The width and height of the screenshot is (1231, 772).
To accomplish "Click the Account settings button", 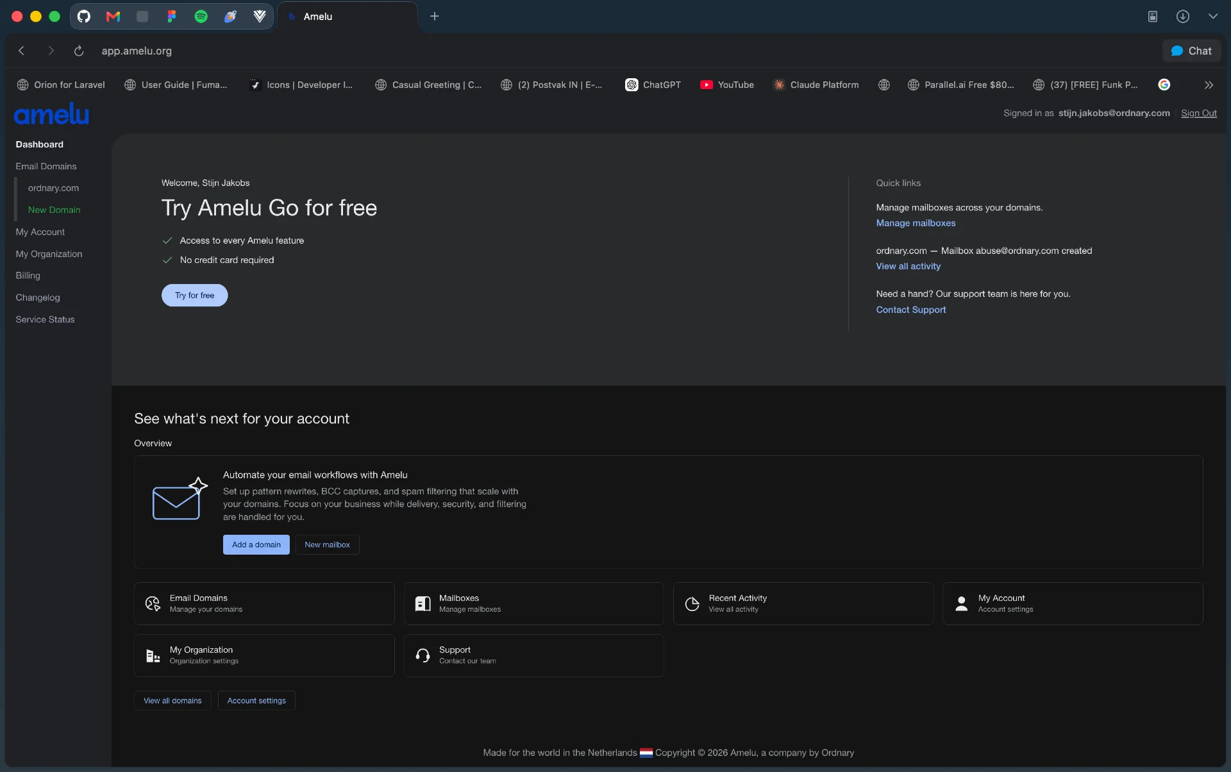I will (256, 700).
